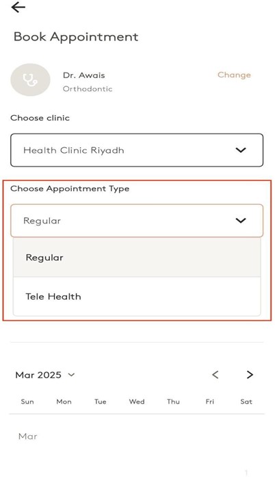Click the Sat weekday header
Viewport: 275px width, 477px height.
tap(246, 402)
